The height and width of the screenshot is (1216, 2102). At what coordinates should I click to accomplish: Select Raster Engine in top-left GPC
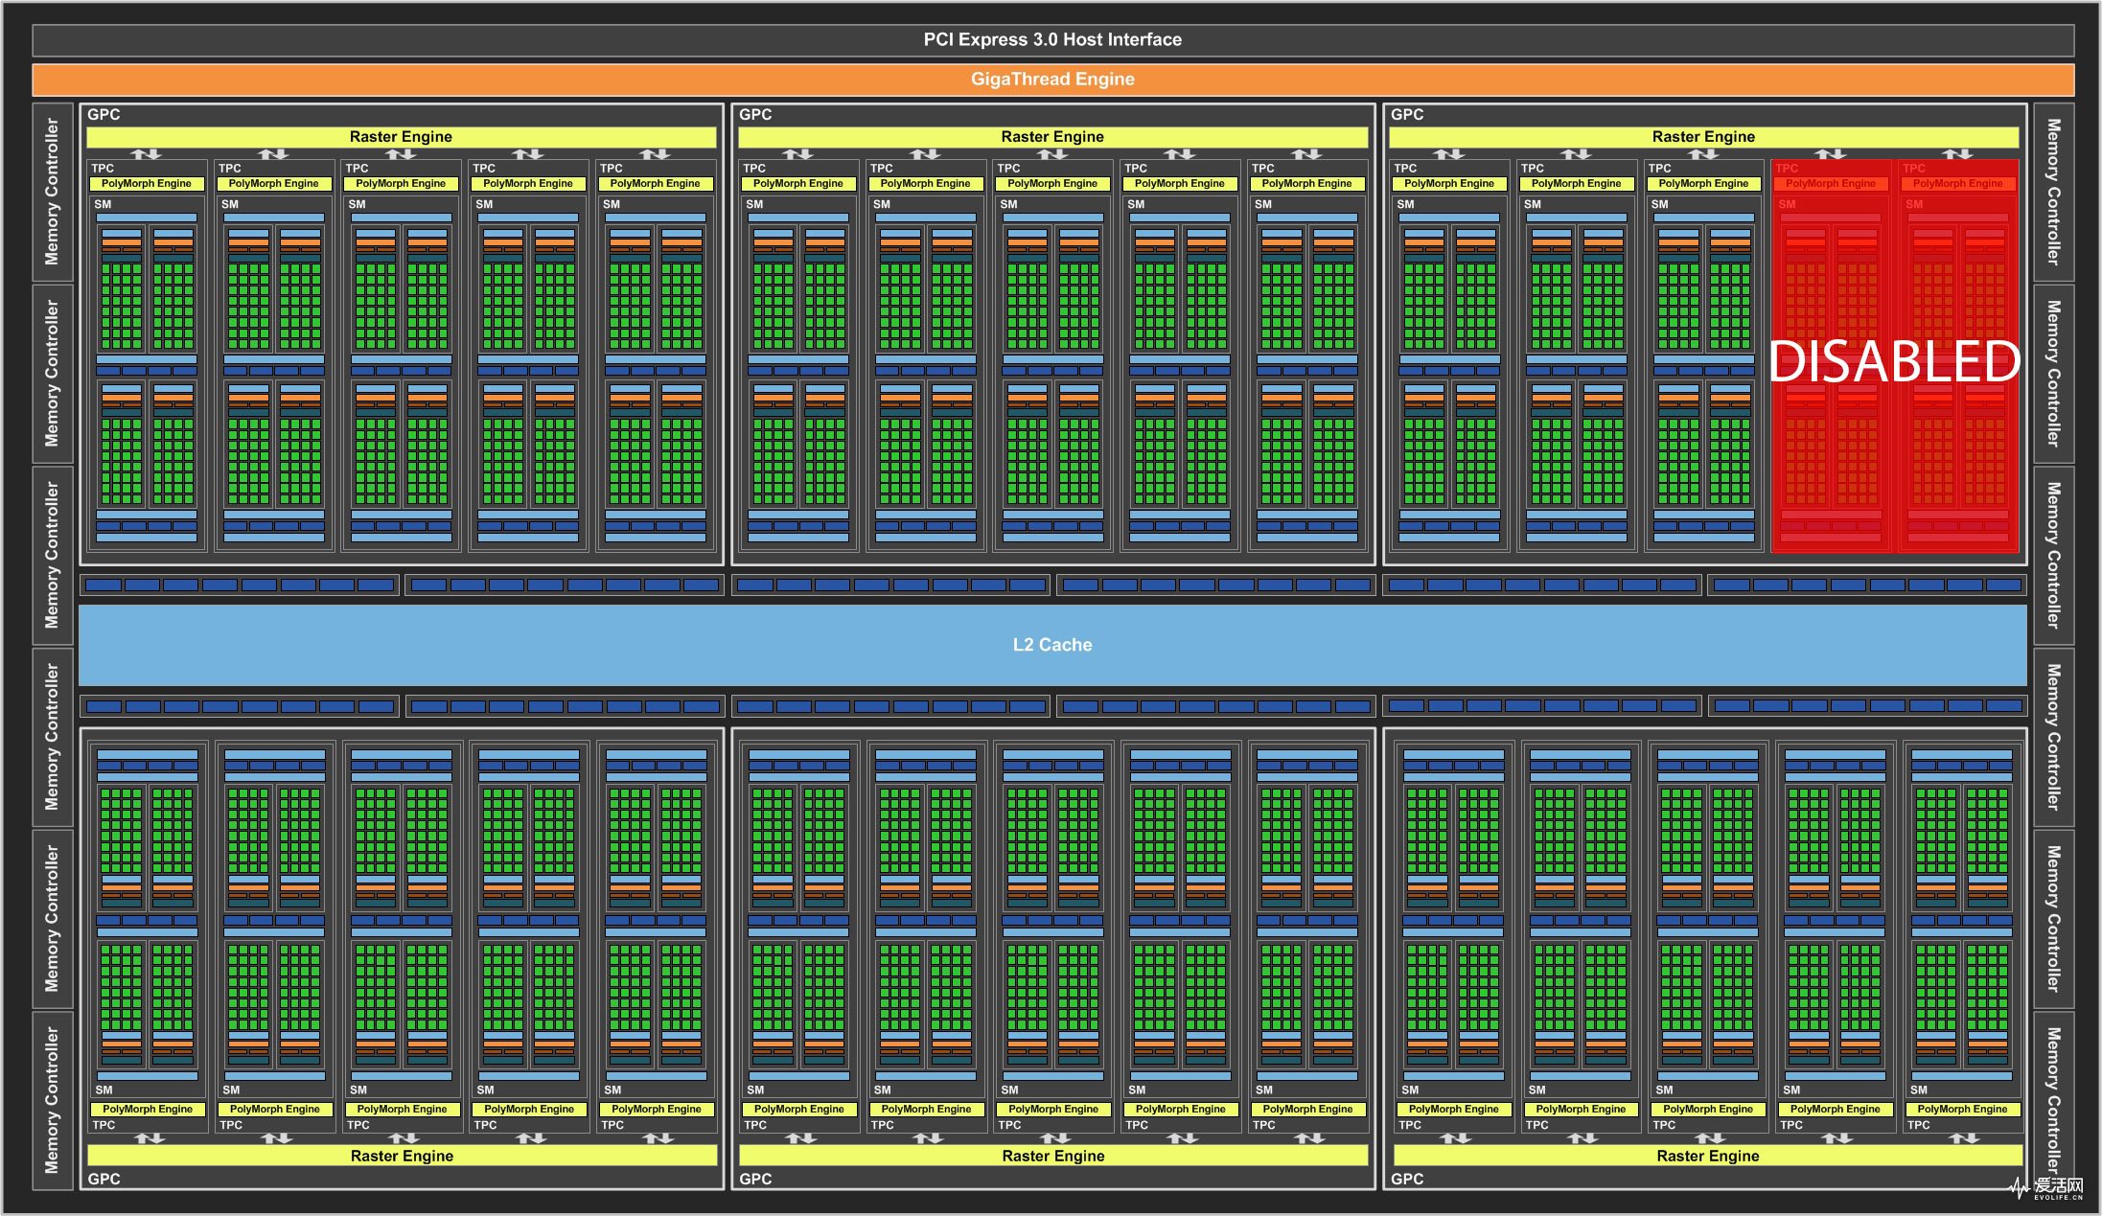[401, 137]
